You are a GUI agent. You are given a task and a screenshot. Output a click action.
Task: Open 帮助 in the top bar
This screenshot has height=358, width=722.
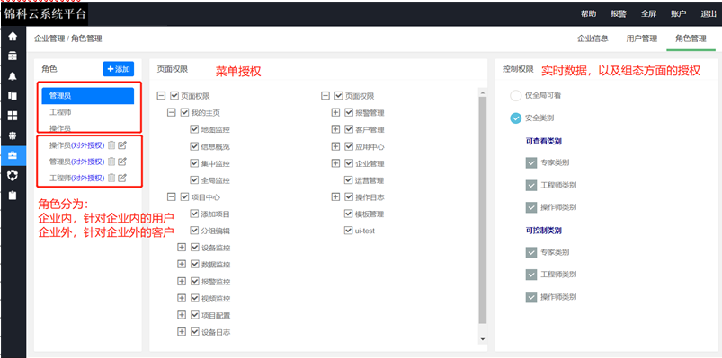click(x=588, y=13)
